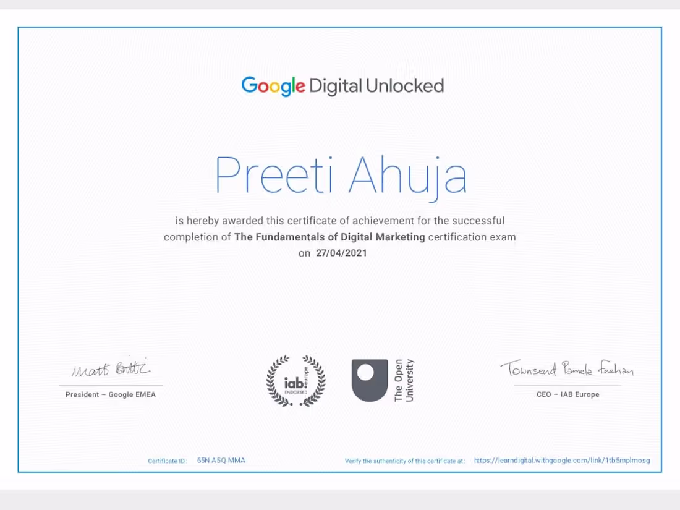Screen dimensions: 680x510
Task: Select the date 27/04/2021
Action: pos(341,253)
